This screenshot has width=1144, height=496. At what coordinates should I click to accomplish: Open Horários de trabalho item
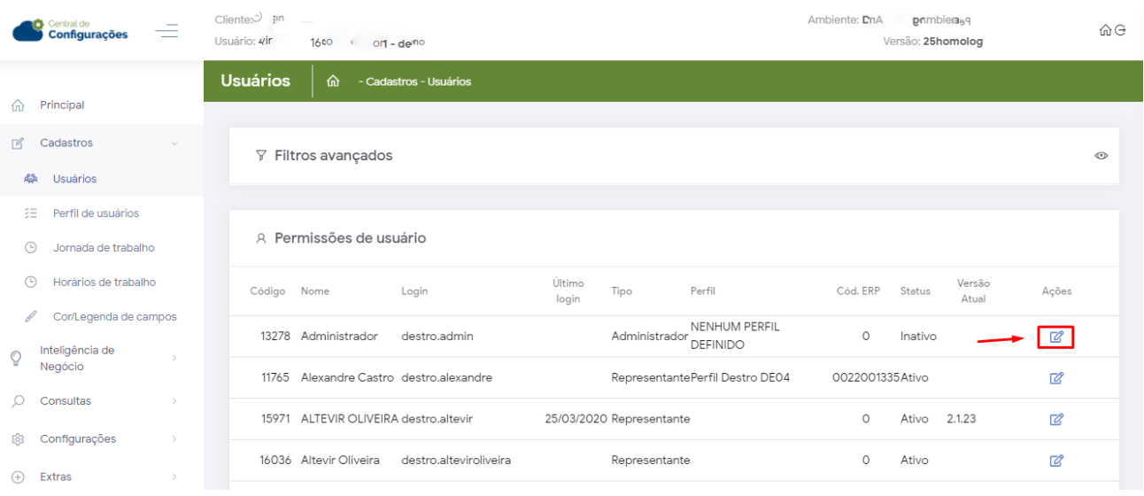pos(104,283)
